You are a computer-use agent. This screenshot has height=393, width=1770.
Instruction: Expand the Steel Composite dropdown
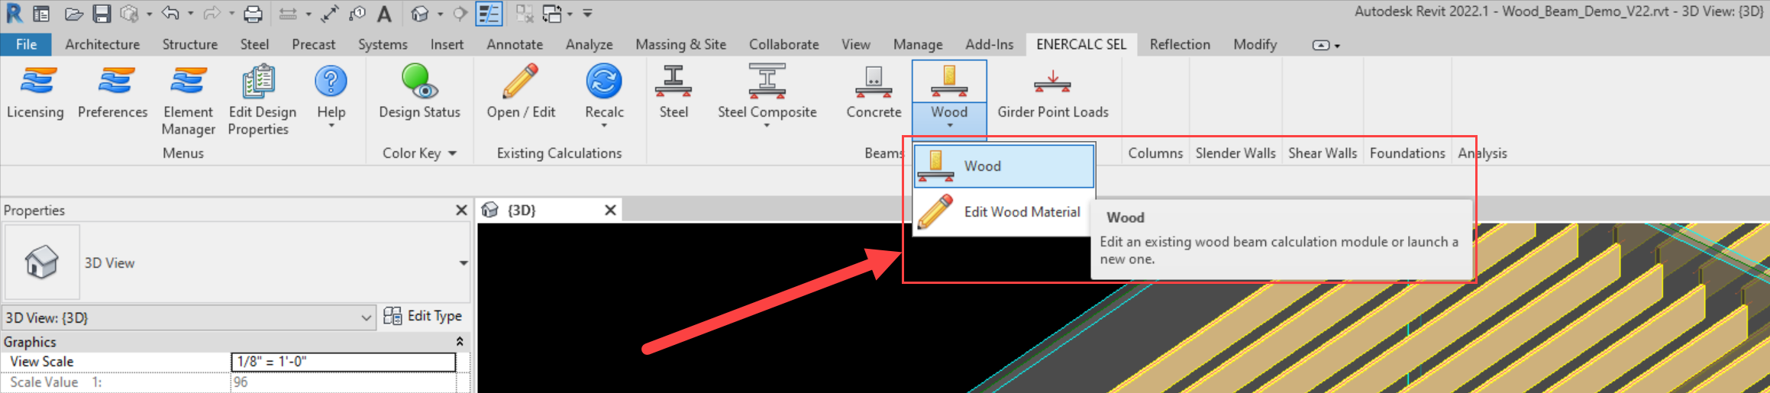[767, 125]
